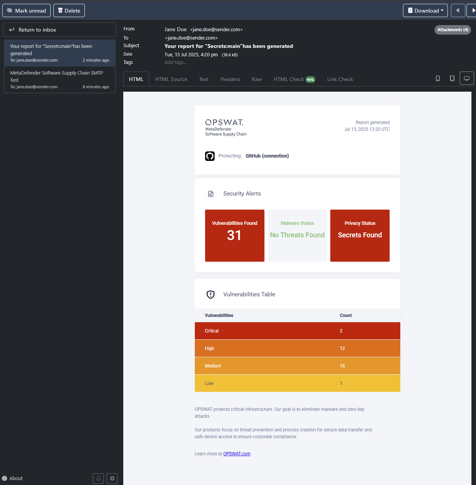This screenshot has height=485, width=476.
Task: Click the GitHub logo icon
Action: [210, 156]
